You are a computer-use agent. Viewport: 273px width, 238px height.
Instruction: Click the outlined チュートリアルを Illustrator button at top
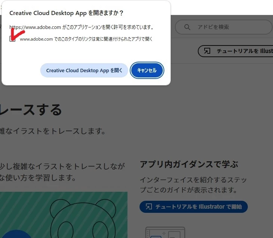[x=235, y=51]
